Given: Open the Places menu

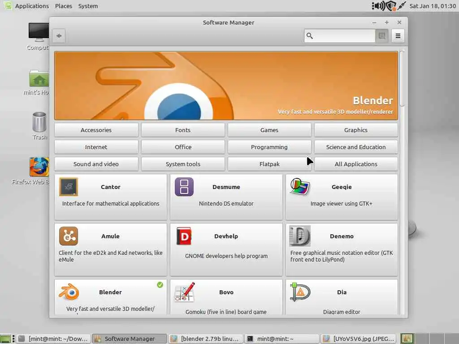Looking at the screenshot, I should tap(64, 6).
